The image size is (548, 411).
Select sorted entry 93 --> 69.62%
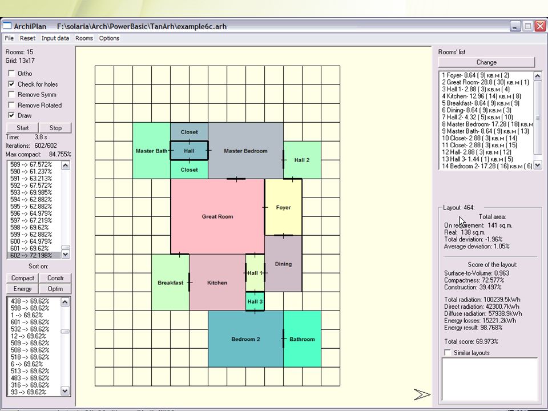pyautogui.click(x=34, y=392)
